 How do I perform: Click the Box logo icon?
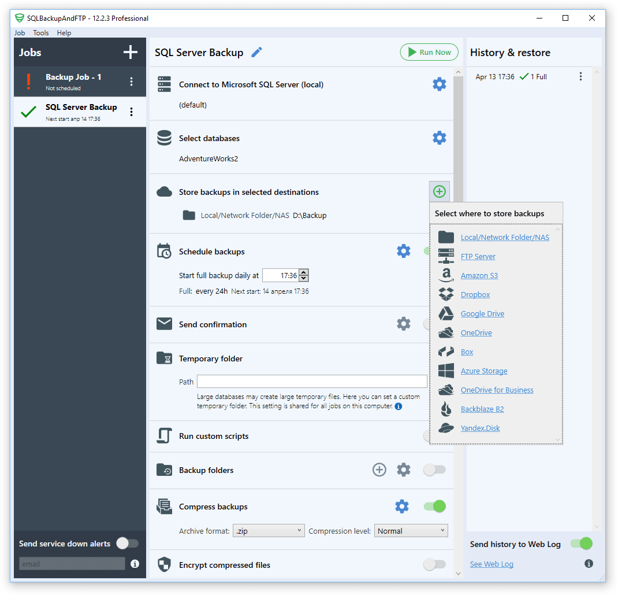pos(446,351)
